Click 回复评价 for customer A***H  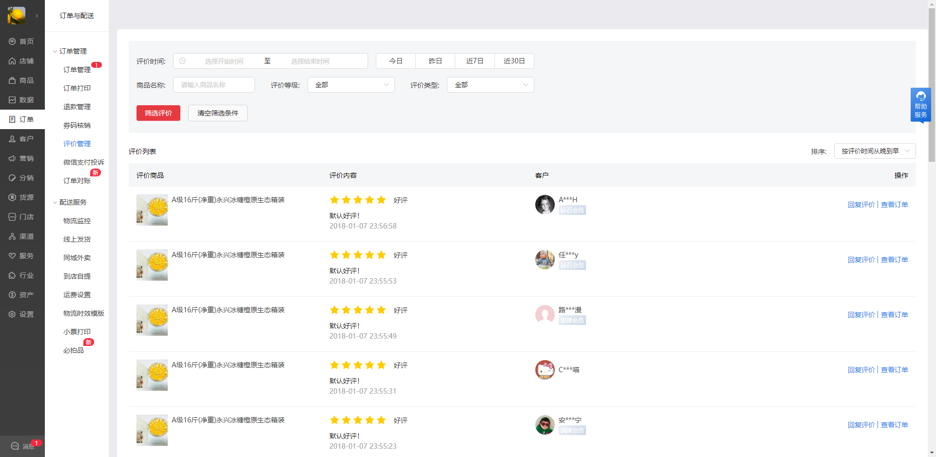point(861,205)
